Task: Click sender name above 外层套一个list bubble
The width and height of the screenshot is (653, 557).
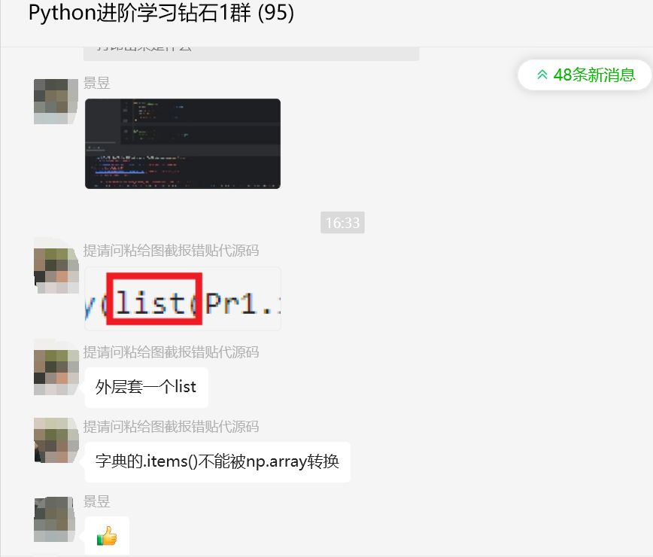Action: click(172, 352)
